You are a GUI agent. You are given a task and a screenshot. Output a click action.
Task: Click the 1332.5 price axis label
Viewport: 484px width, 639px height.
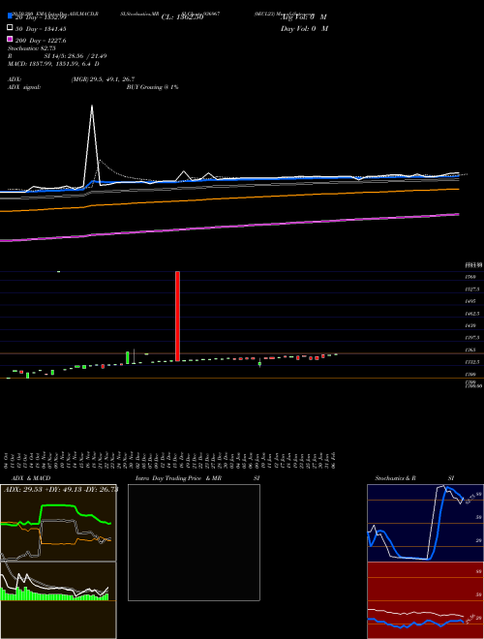472,362
